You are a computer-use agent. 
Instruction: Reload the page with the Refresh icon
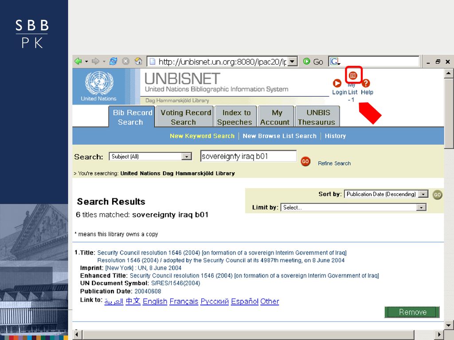click(113, 61)
